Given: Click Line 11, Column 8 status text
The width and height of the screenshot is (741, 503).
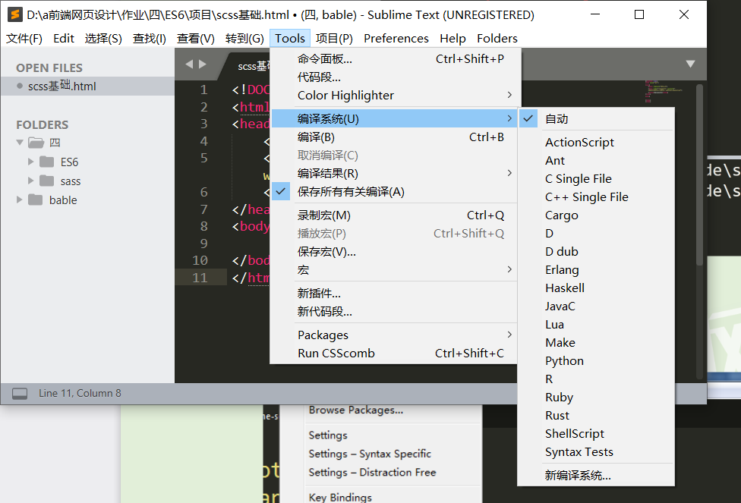Looking at the screenshot, I should pos(80,393).
